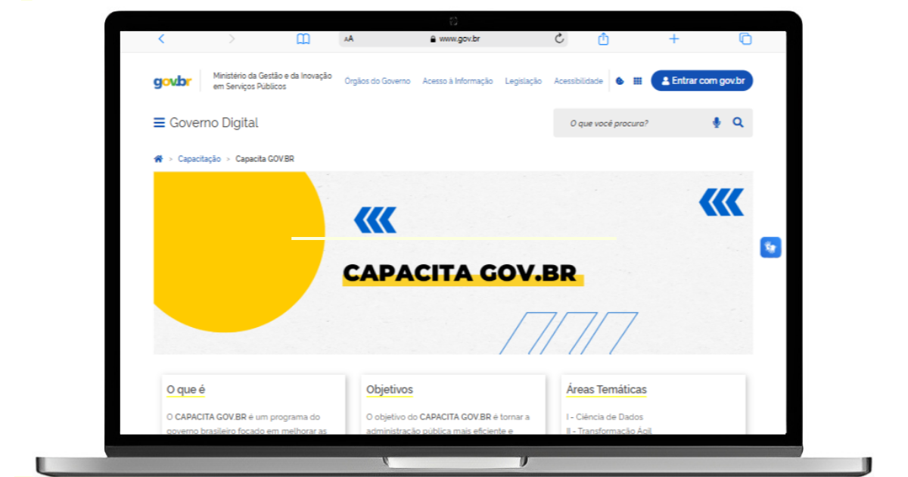The height and width of the screenshot is (477, 908).
Task: Go back using Safari back arrow
Action: coord(161,39)
